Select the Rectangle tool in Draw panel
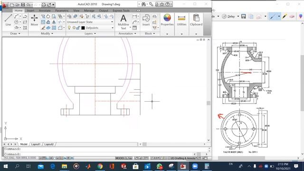This screenshot has height=171, width=304. click(25, 22)
